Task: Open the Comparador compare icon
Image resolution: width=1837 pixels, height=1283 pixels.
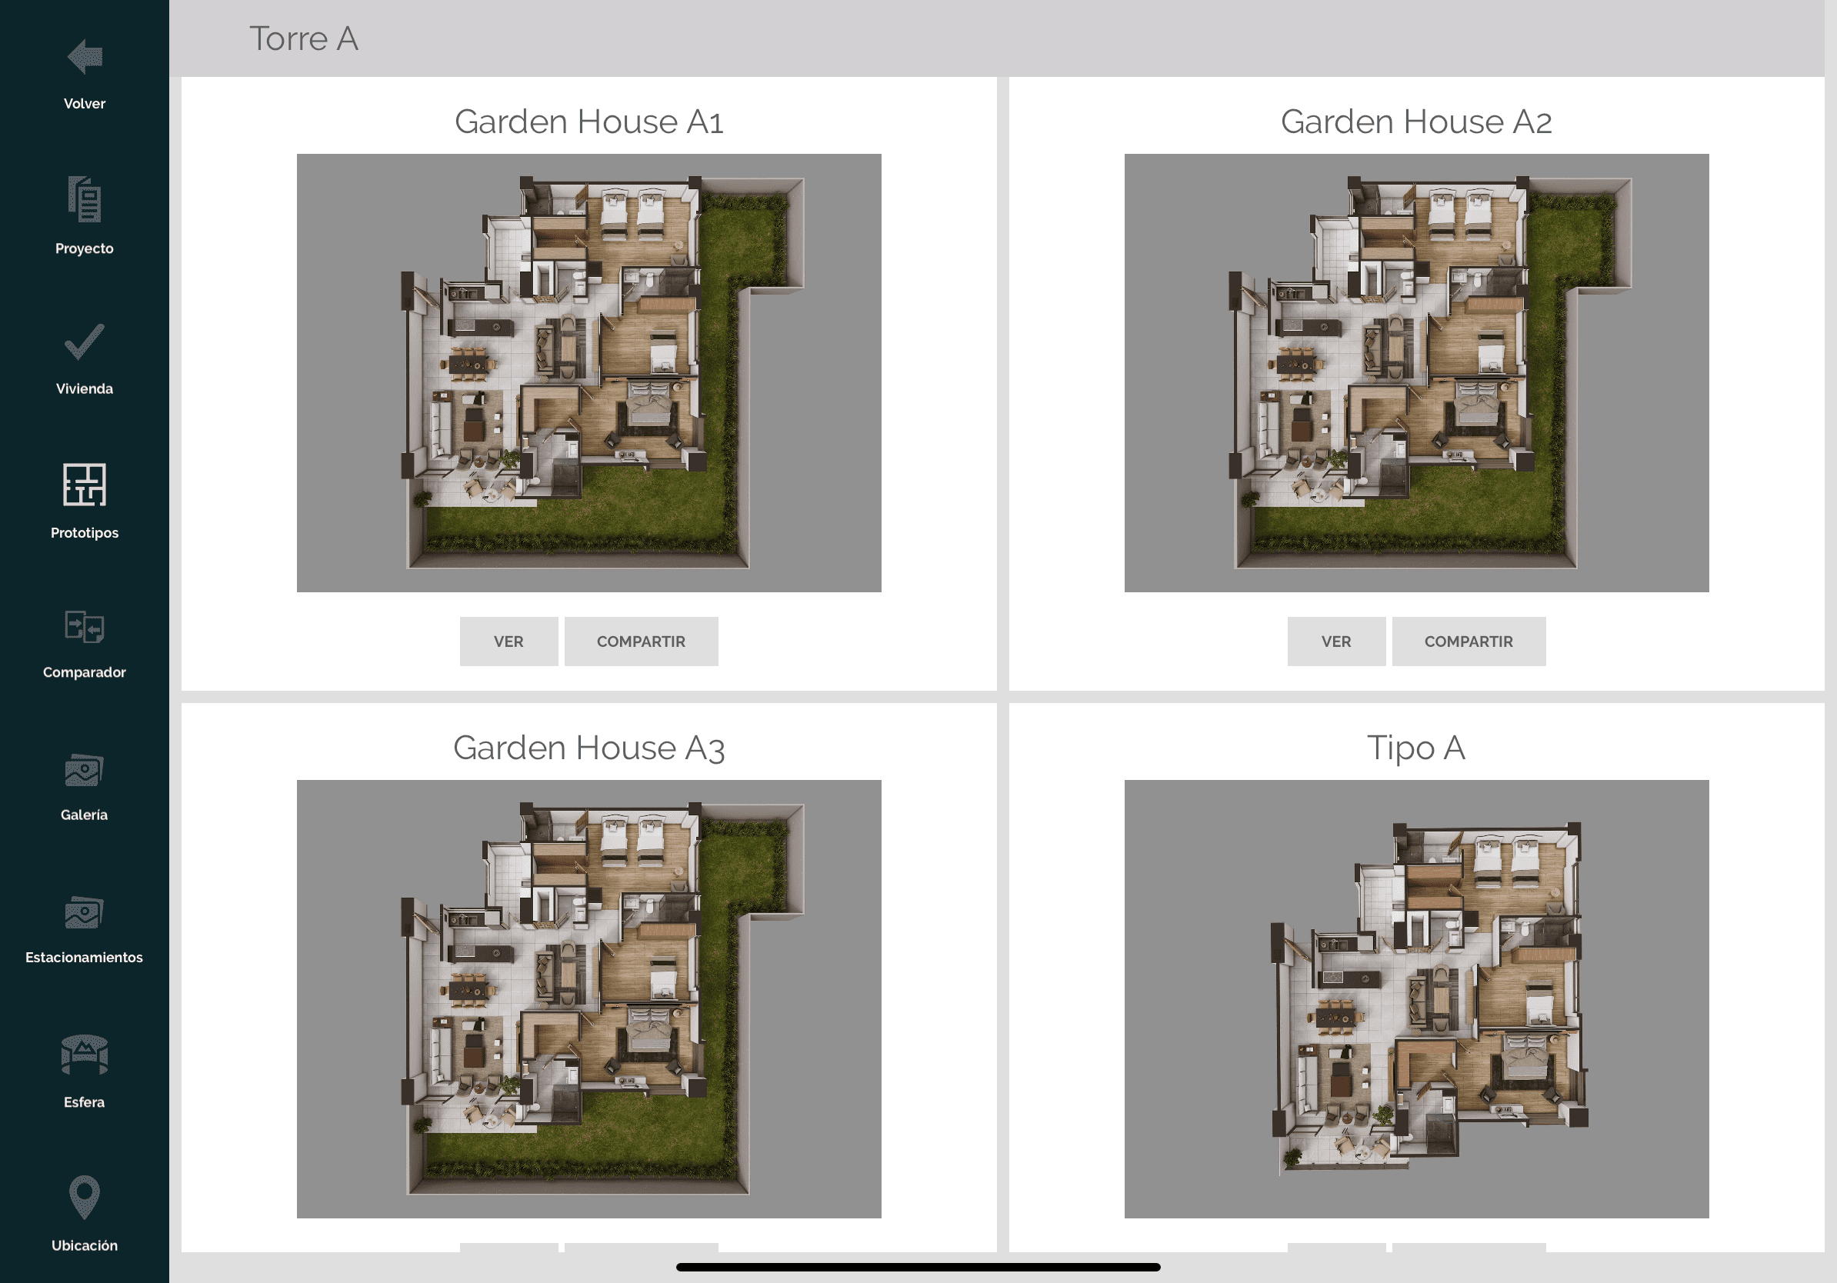Action: point(84,627)
